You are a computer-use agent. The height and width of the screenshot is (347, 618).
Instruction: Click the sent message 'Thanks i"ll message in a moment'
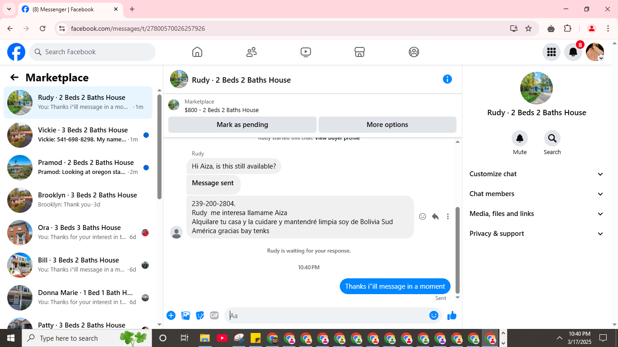point(395,286)
